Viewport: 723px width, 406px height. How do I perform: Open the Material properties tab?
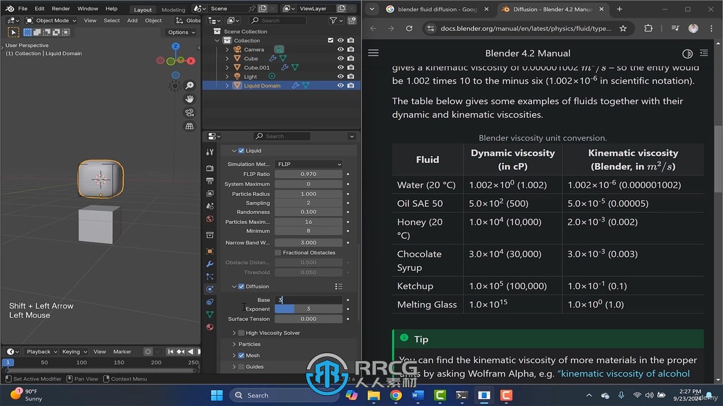[x=210, y=327]
